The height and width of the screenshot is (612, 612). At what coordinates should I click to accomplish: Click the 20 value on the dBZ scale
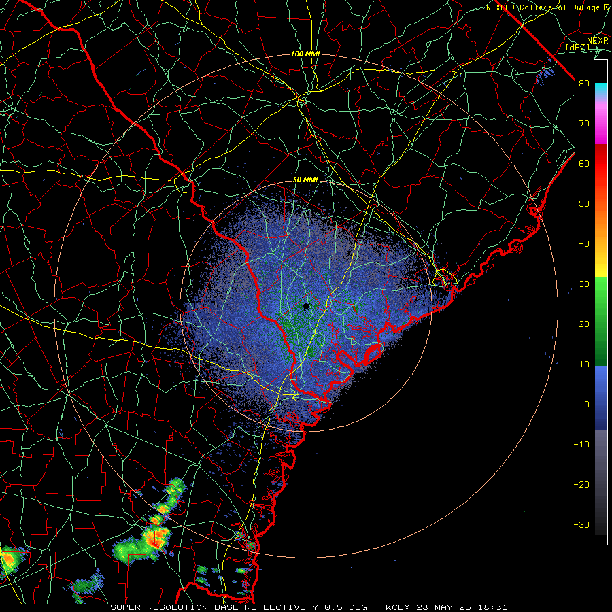click(x=584, y=325)
